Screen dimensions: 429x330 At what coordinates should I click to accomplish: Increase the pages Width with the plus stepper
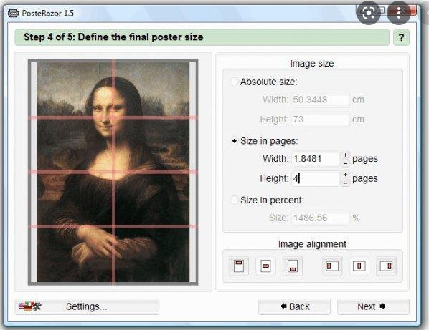click(345, 155)
